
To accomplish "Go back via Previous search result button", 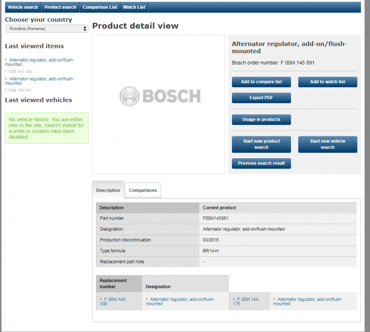I will (x=261, y=163).
